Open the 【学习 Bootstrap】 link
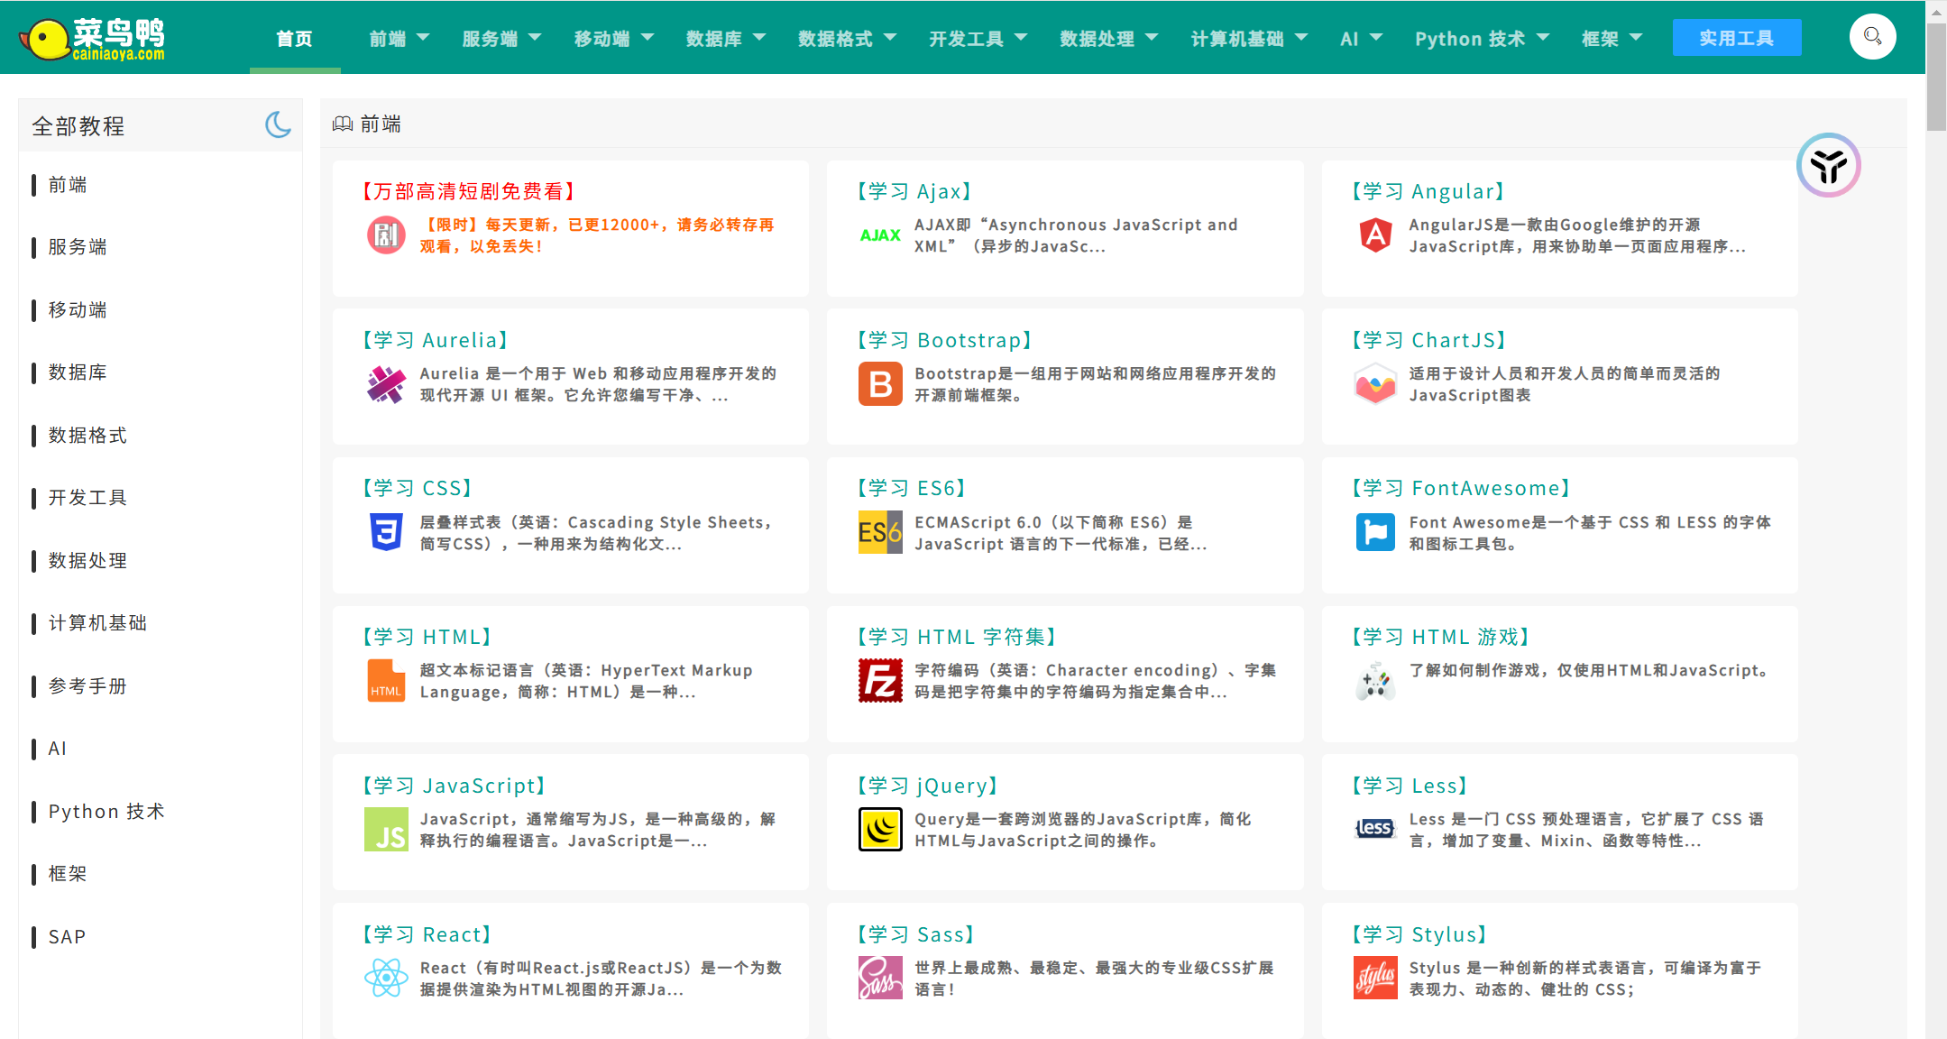 tap(944, 340)
